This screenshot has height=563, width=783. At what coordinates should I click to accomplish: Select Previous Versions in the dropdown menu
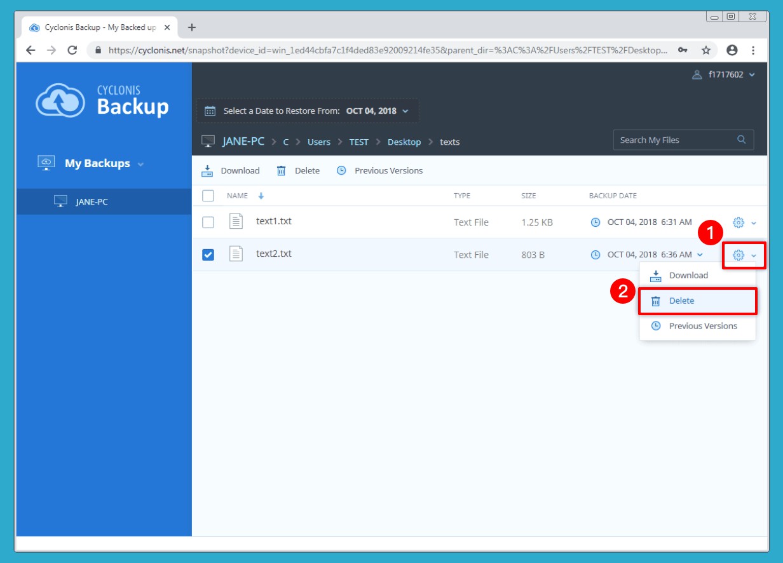tap(702, 326)
